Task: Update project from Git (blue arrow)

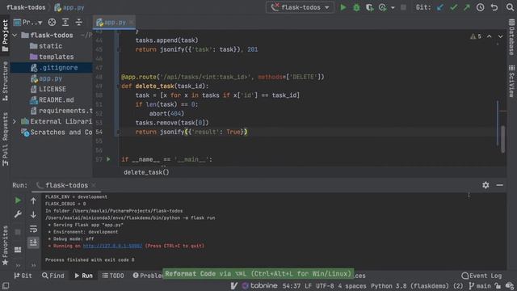Action: 439,7
